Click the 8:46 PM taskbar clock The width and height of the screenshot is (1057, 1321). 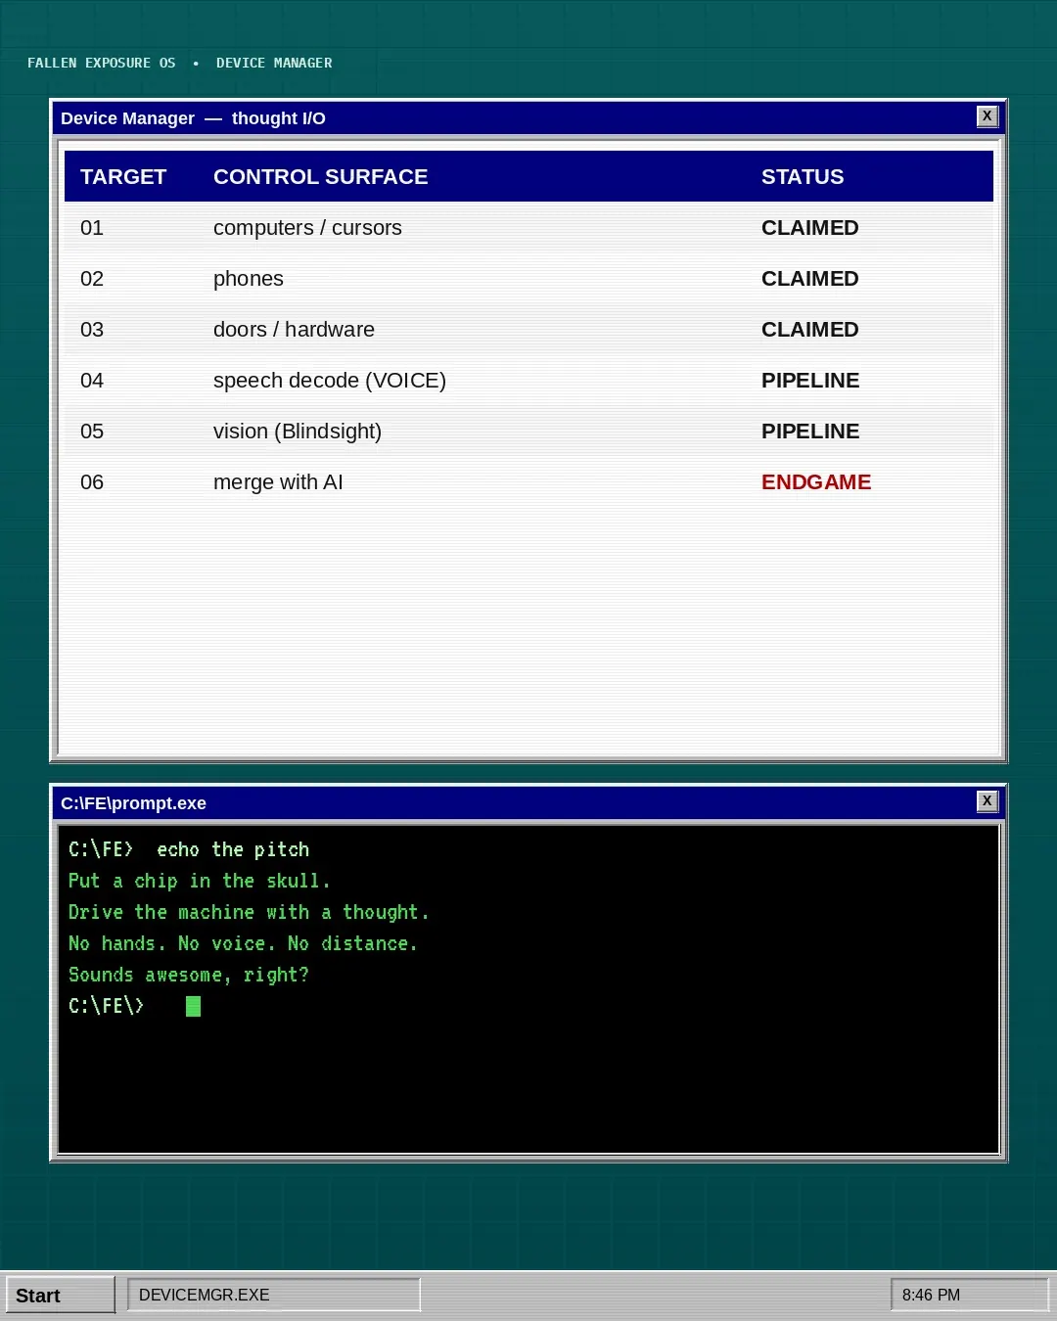[x=969, y=1295]
